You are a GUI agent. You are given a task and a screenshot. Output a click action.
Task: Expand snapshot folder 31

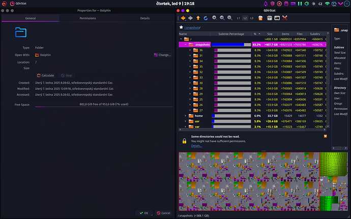click(x=190, y=55)
